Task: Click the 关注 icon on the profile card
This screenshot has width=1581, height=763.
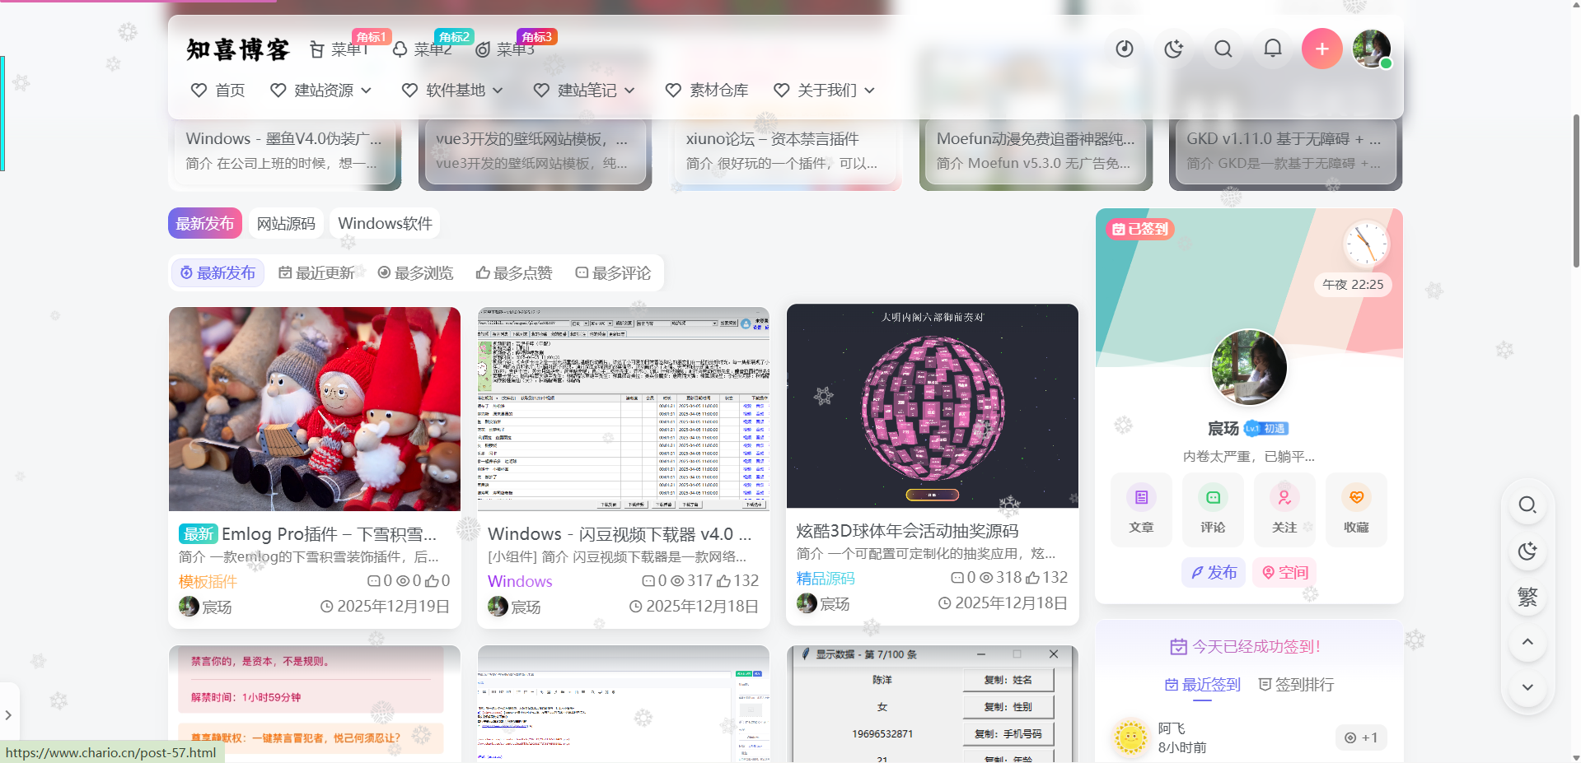Action: click(1284, 509)
